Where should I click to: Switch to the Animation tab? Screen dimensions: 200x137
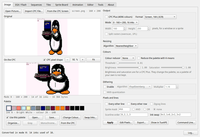coord(78,5)
